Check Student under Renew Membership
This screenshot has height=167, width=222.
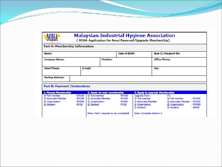point(45,105)
